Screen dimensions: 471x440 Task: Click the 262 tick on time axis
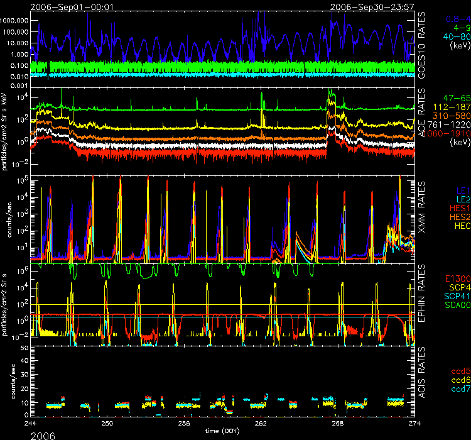point(260,424)
